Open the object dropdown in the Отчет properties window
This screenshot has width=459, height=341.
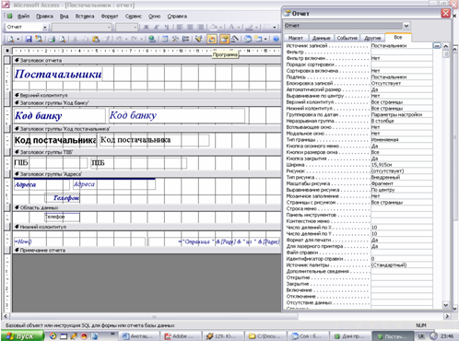pyautogui.click(x=406, y=26)
